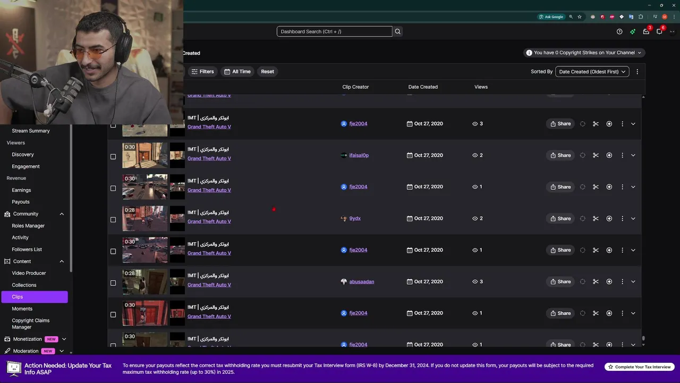Select checkbox for ifaisal0p clip
This screenshot has height=383, width=680.
coord(113,156)
